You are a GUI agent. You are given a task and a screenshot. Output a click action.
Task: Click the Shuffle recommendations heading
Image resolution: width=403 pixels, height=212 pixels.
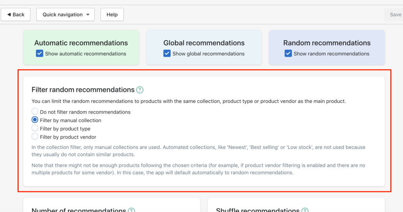pos(258,210)
